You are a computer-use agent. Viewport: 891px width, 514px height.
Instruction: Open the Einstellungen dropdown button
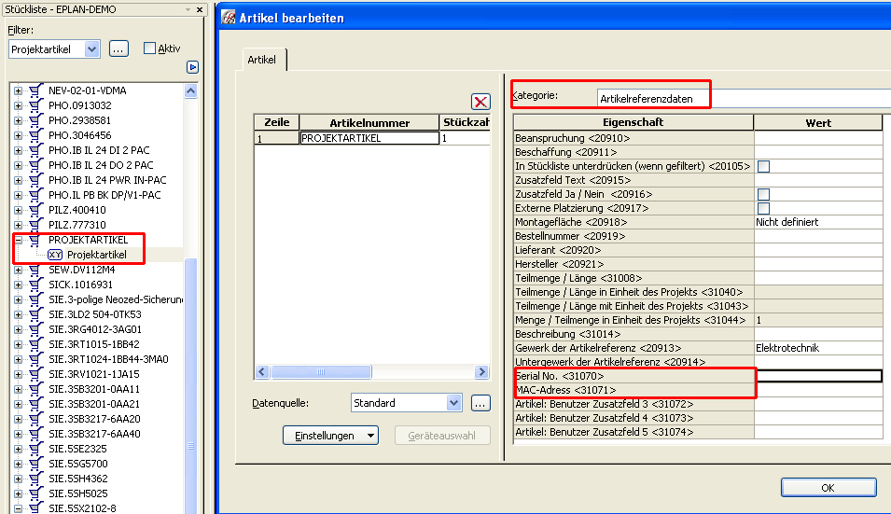pyautogui.click(x=330, y=436)
